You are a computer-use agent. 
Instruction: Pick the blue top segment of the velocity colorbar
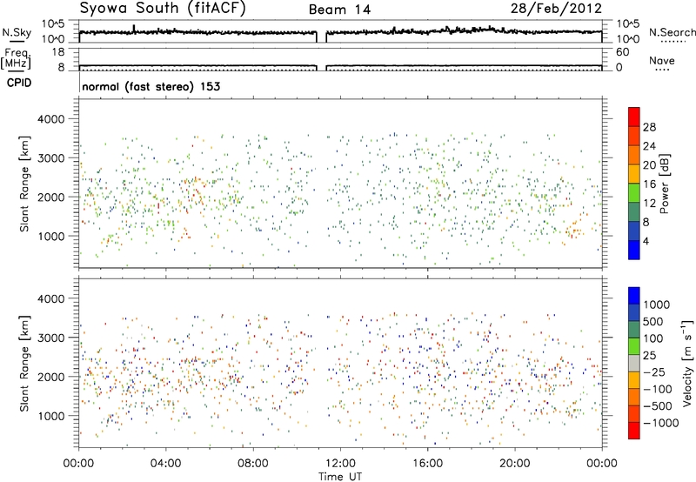[x=634, y=296]
